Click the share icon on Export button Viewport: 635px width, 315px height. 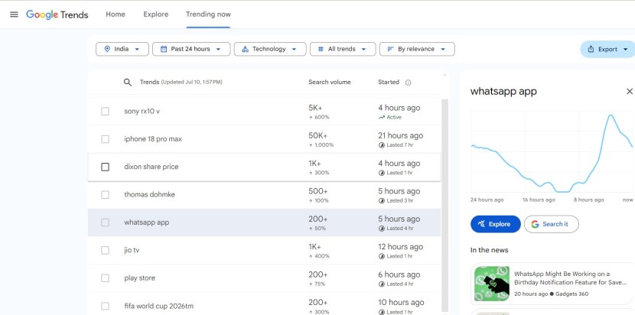click(591, 49)
